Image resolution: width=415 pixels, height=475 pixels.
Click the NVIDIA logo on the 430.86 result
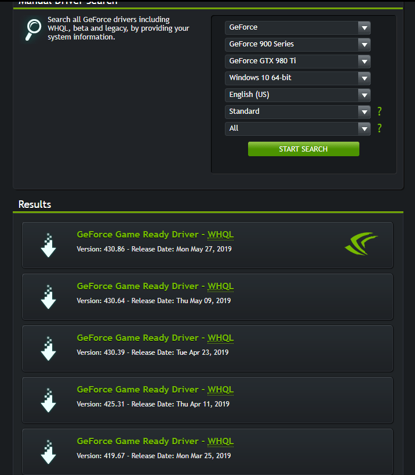(x=361, y=243)
